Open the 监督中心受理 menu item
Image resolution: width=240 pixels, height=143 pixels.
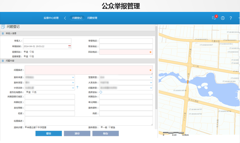(x=51, y=18)
